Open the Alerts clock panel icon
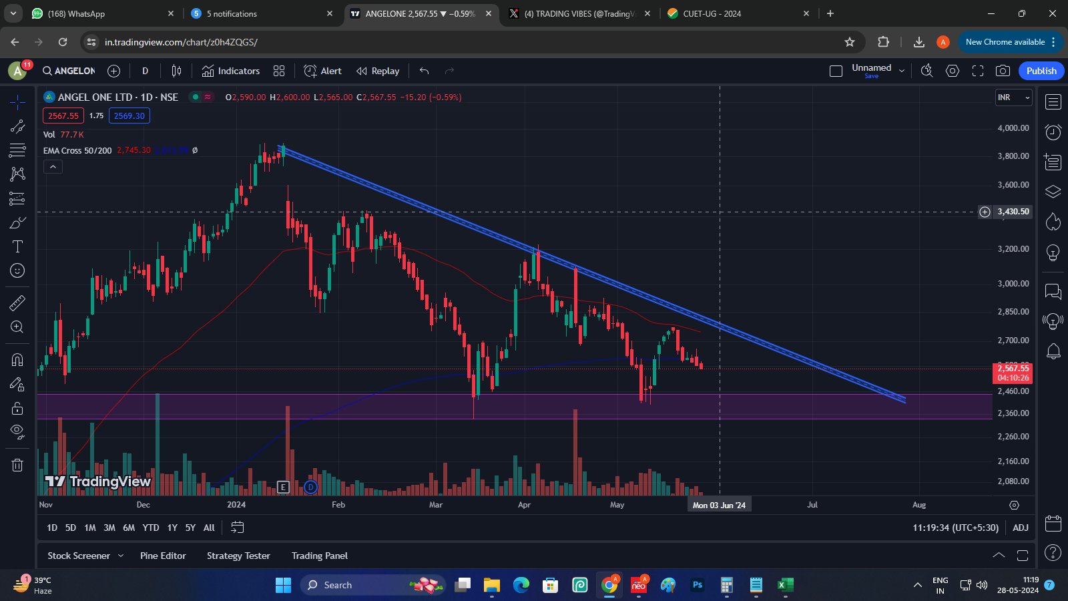This screenshot has height=601, width=1068. coord(1053,132)
